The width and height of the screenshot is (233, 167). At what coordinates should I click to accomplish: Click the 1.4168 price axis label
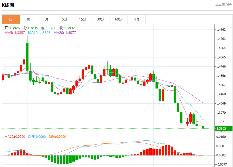point(221,94)
